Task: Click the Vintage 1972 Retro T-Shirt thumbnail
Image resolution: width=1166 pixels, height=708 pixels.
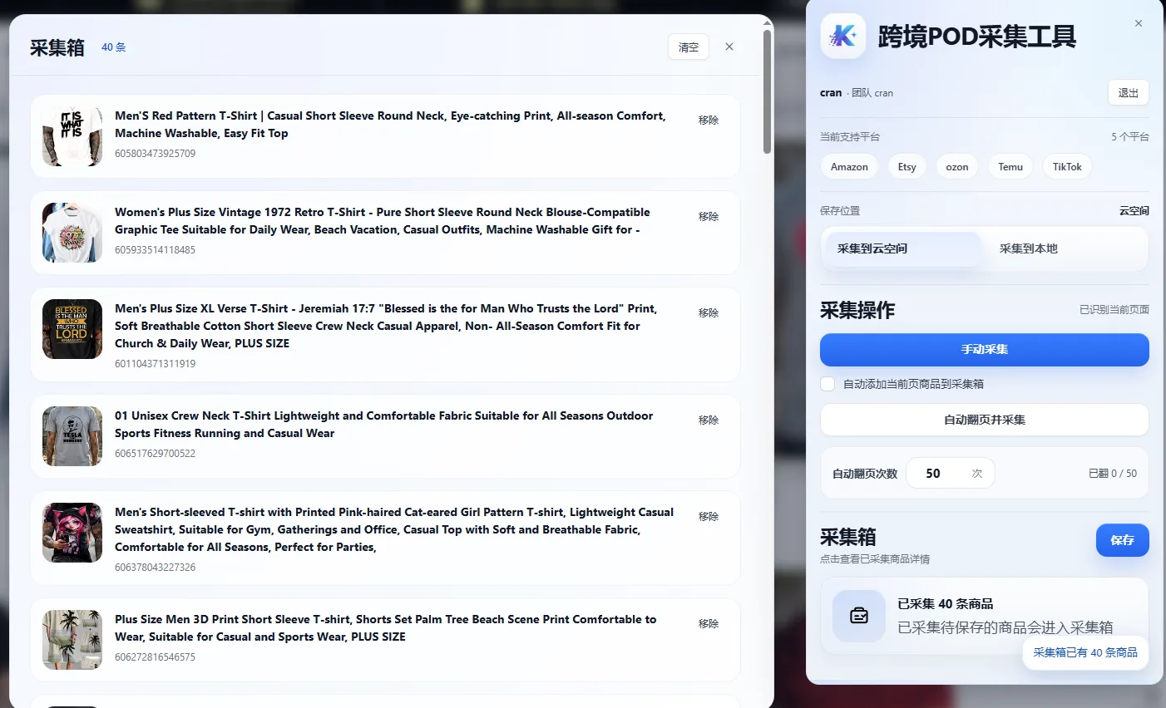Action: (x=72, y=233)
